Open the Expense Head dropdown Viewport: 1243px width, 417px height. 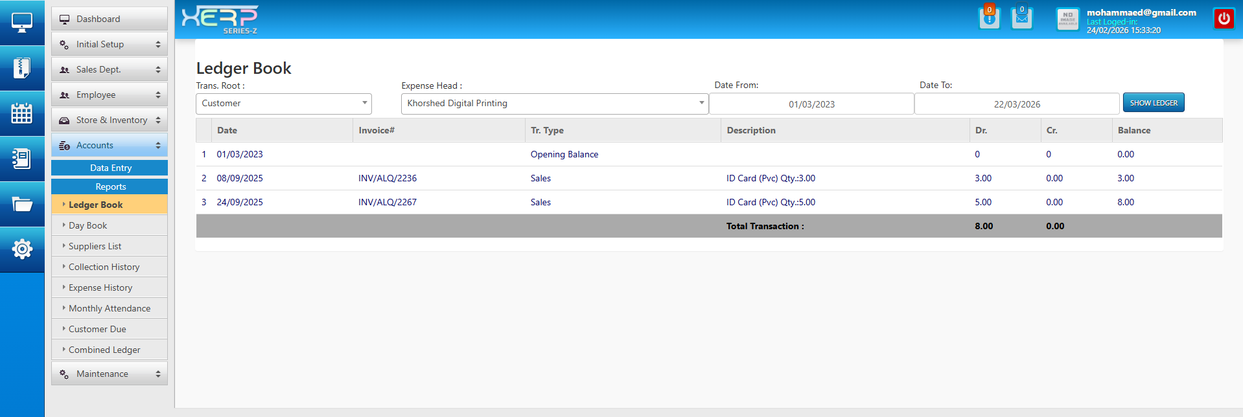(x=554, y=104)
